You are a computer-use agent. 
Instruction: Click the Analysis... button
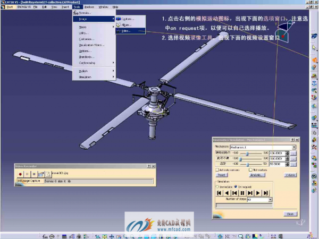(257, 175)
